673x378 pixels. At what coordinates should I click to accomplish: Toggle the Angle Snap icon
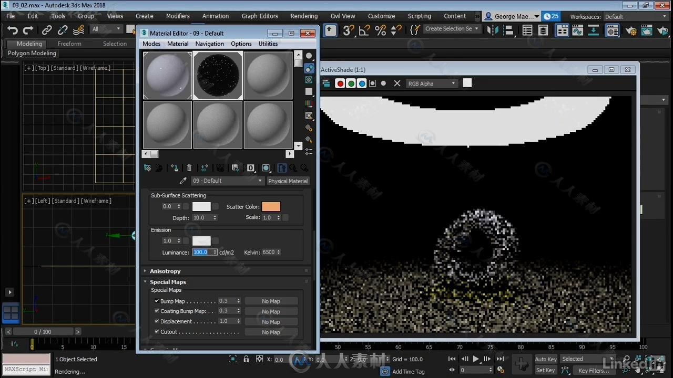click(x=364, y=30)
